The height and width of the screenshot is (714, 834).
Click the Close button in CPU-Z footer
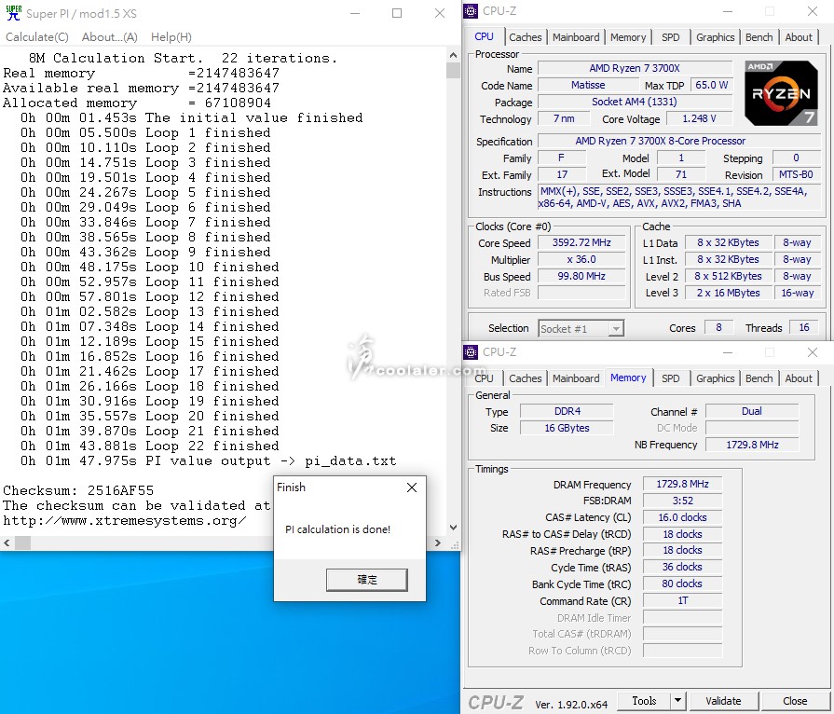(795, 701)
